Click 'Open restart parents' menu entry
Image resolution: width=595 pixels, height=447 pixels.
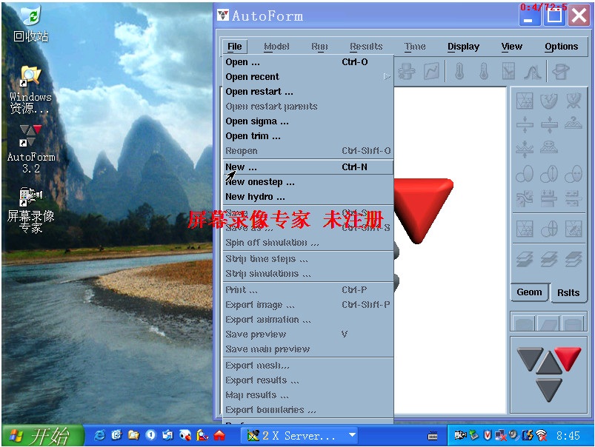point(308,107)
